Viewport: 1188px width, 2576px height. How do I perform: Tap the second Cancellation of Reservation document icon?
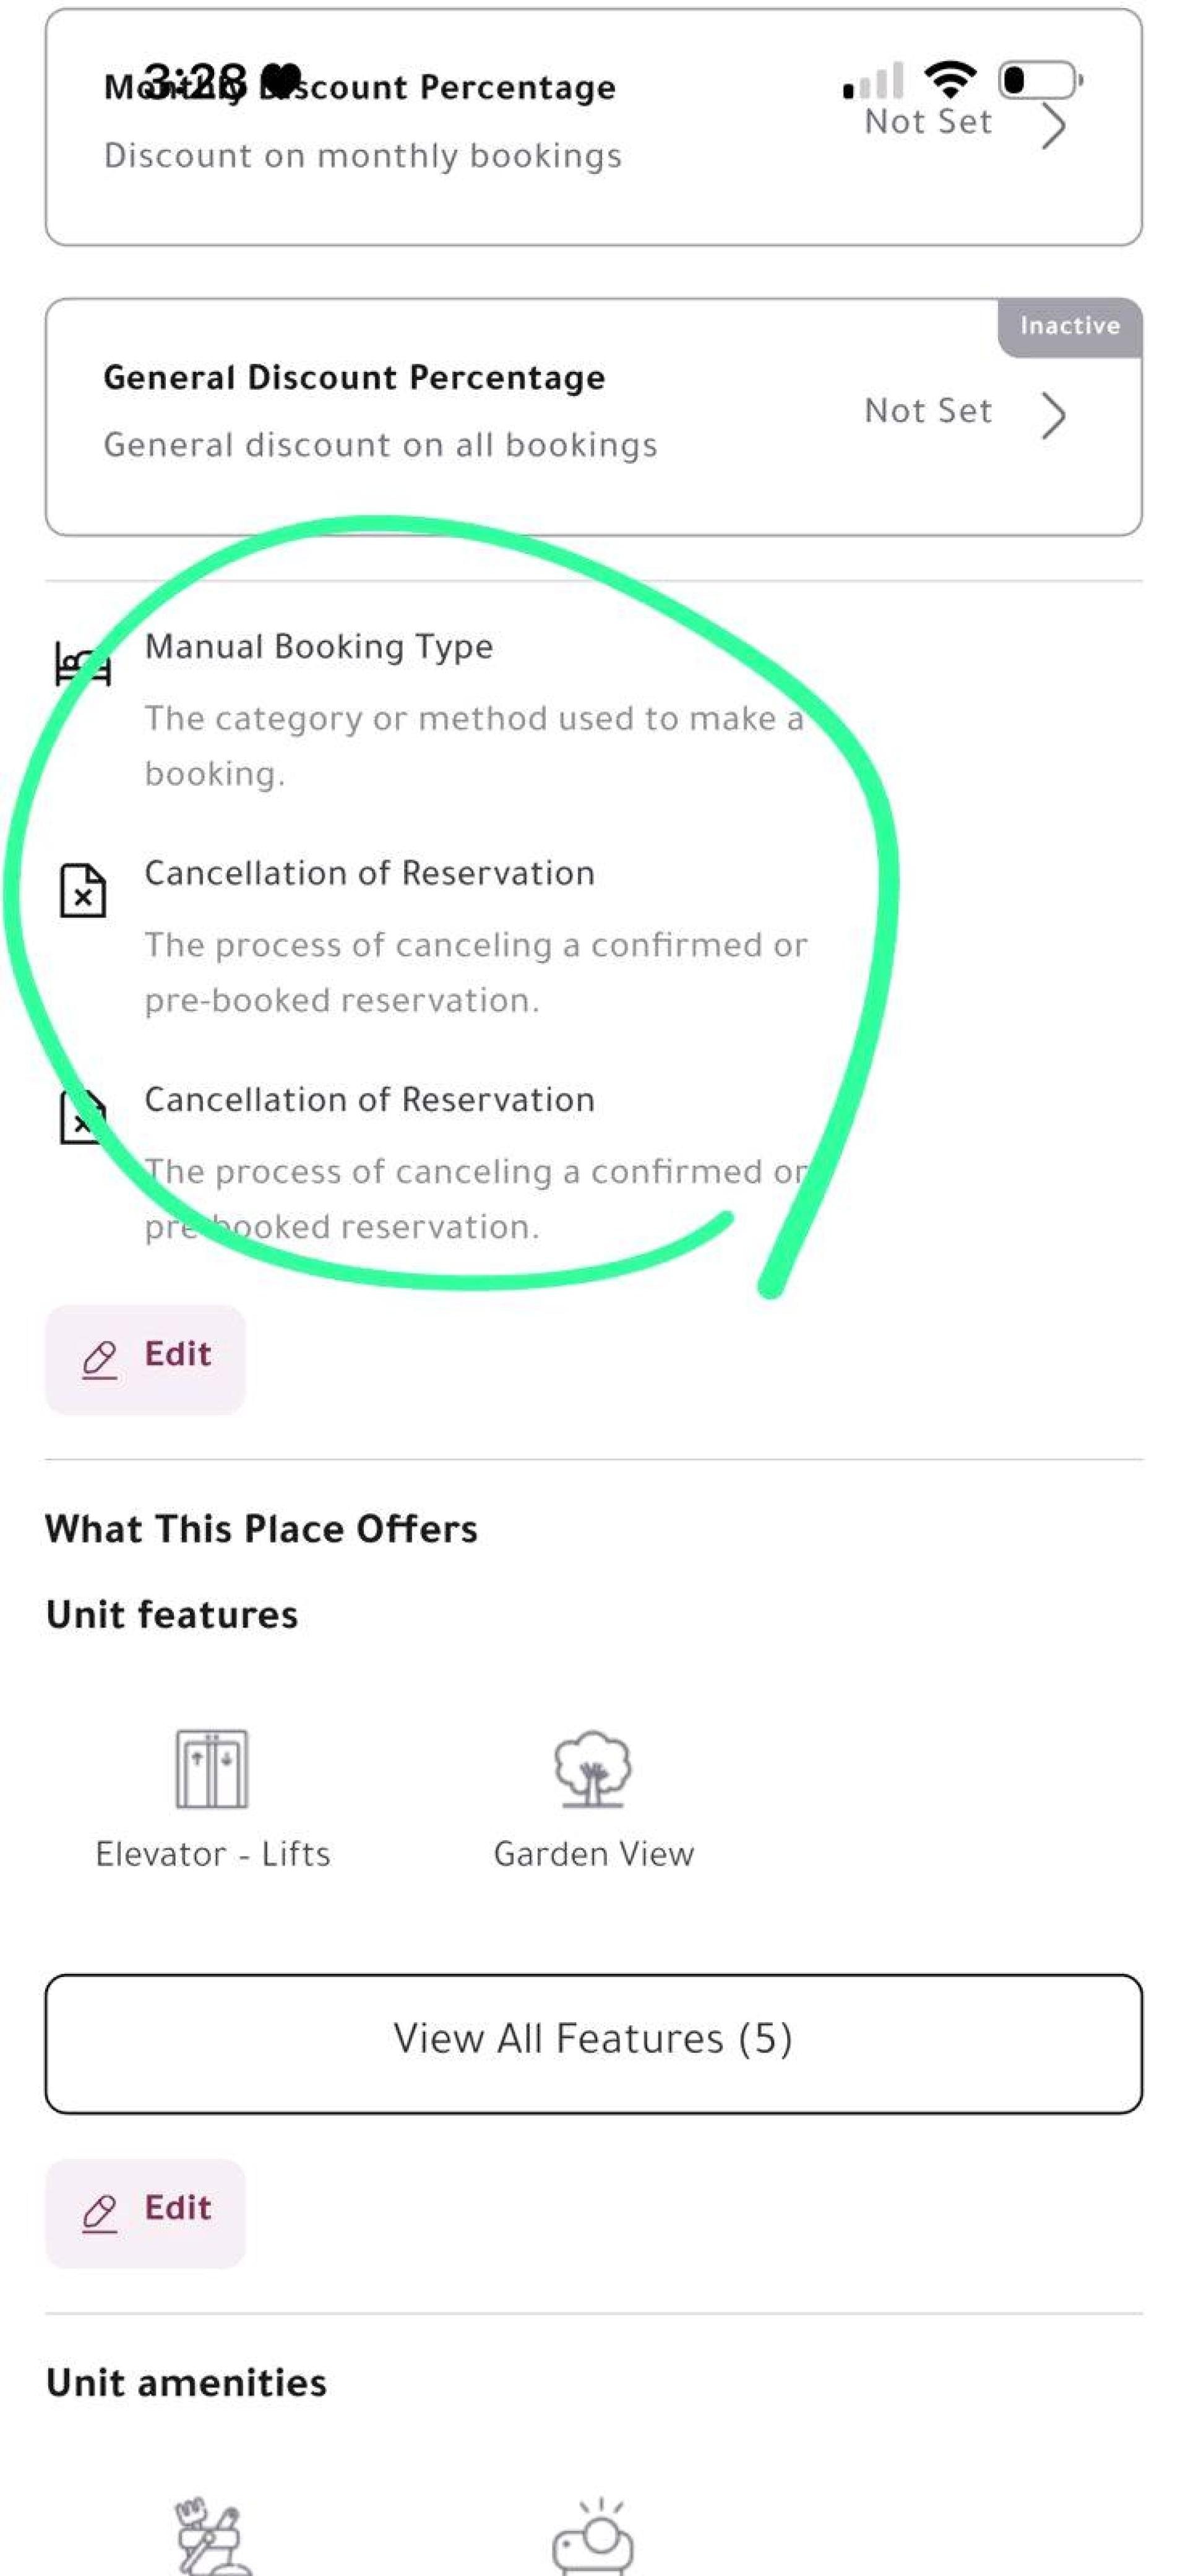[x=83, y=1116]
